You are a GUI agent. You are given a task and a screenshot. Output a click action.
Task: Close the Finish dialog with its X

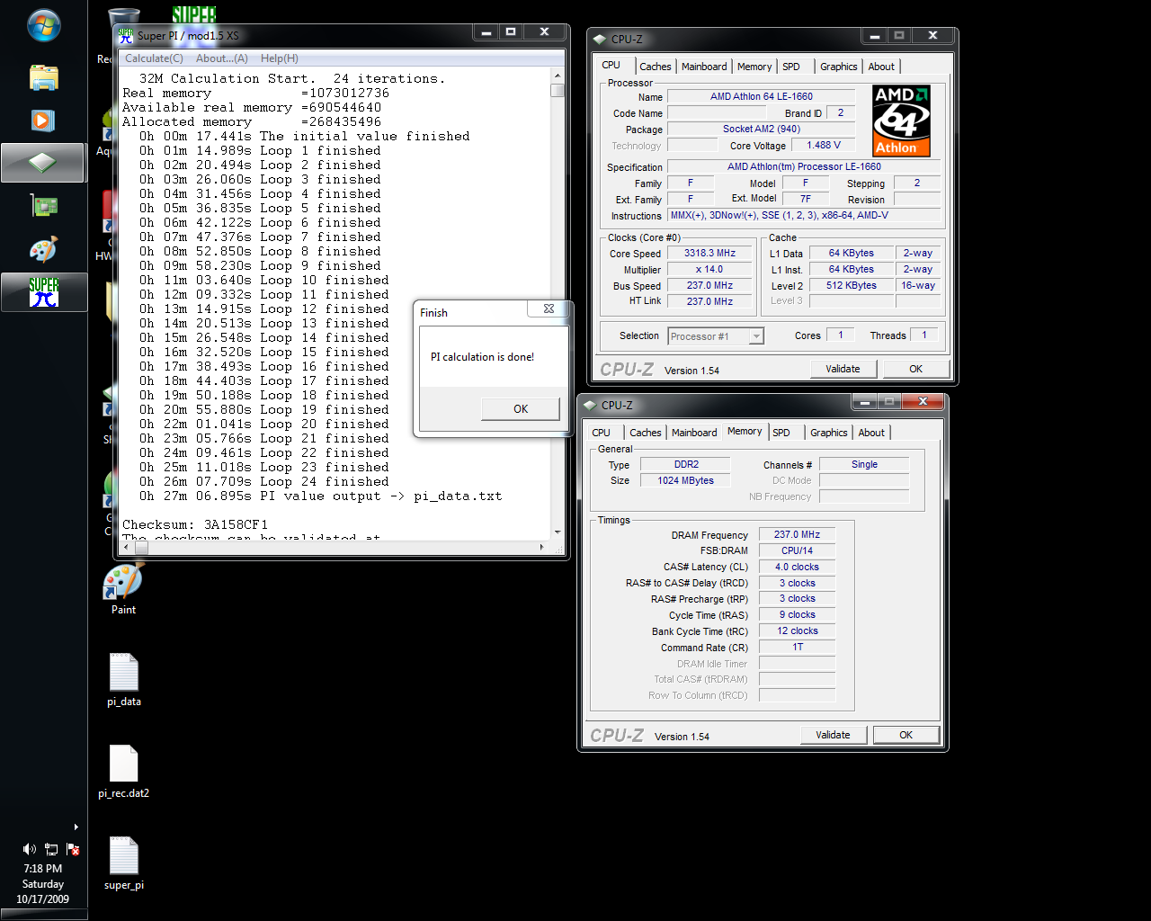(549, 309)
